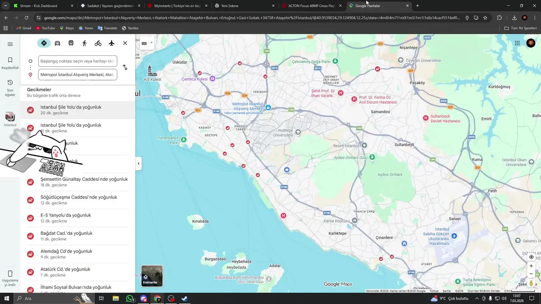This screenshot has height=304, width=541.
Task: Select İlhami Soysal Bulvarı'nda yoğunluk
Action: tap(78, 288)
